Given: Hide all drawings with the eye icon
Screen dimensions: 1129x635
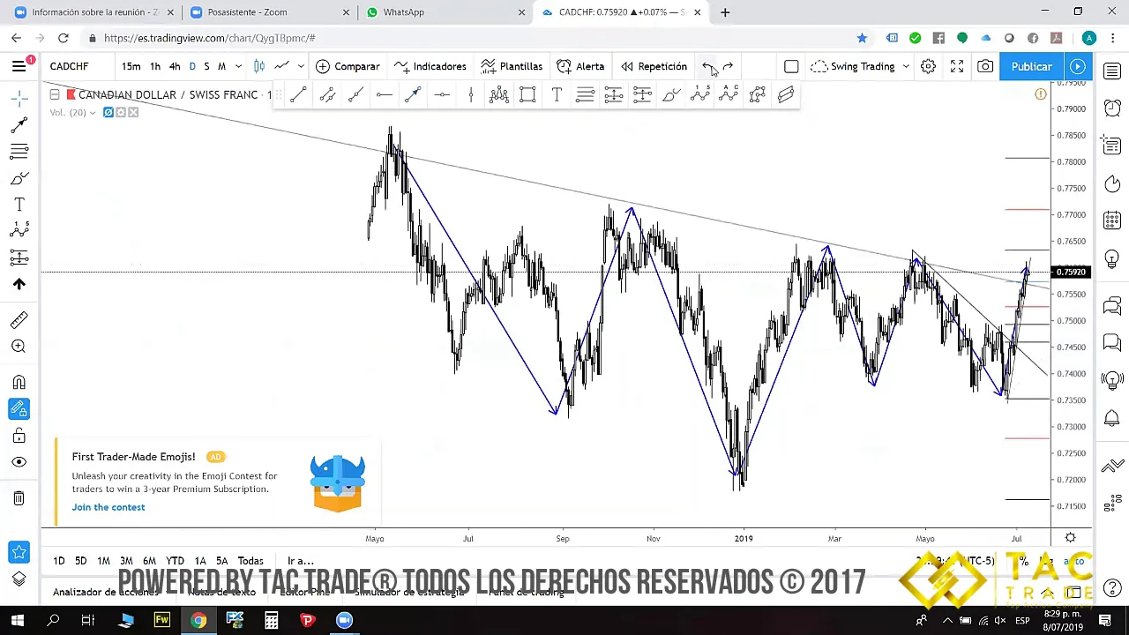Looking at the screenshot, I should click(19, 462).
